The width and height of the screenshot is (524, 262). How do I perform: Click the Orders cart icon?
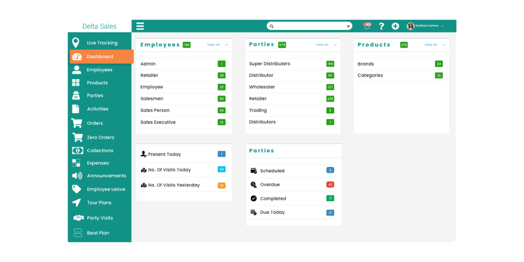77,123
